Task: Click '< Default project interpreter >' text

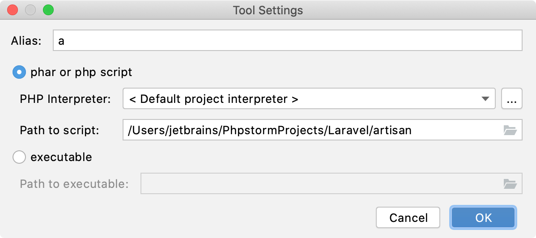Action: [x=214, y=99]
